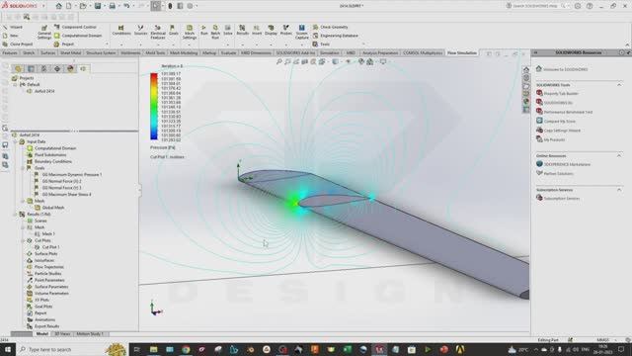Viewport: 632px width, 356px height.
Task: Collapse the Input Data tree node
Action: [x=16, y=141]
